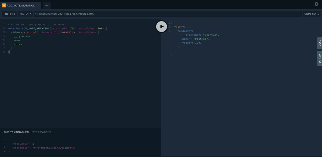Open the DOCS side tab

pyautogui.click(x=320, y=43)
